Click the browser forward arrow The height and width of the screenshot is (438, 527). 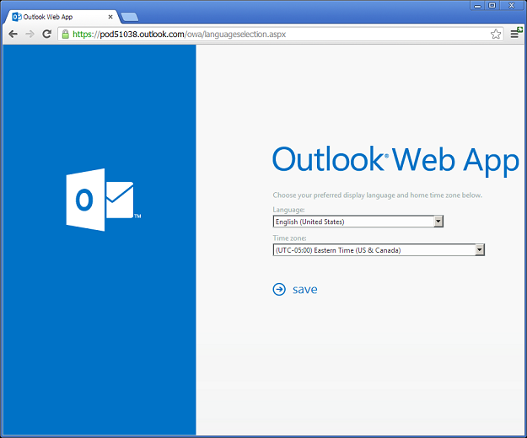(x=30, y=34)
